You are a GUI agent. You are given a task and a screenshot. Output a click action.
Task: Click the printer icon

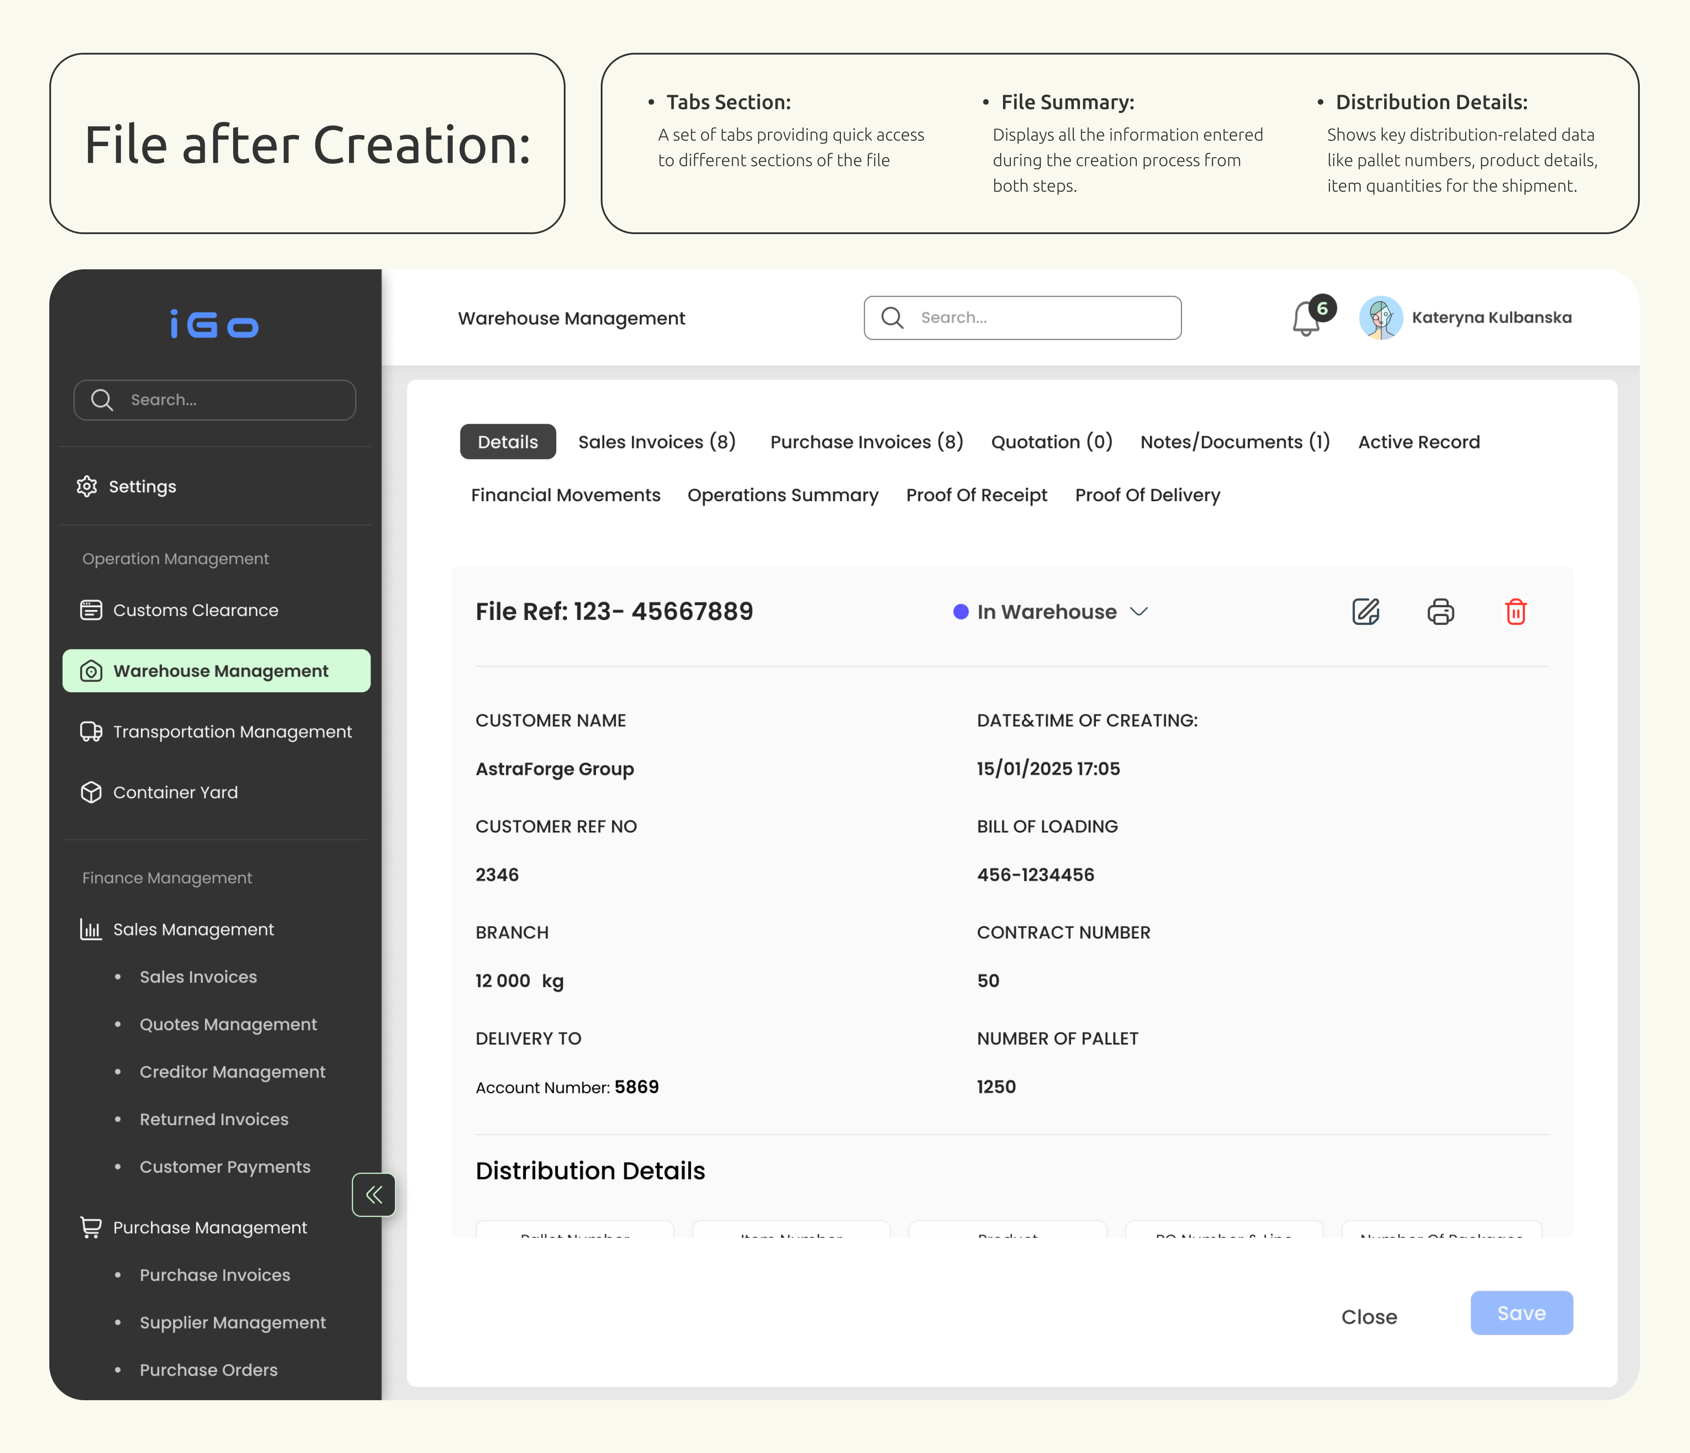click(1440, 612)
